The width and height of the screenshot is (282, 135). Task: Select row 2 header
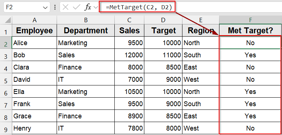(6, 43)
